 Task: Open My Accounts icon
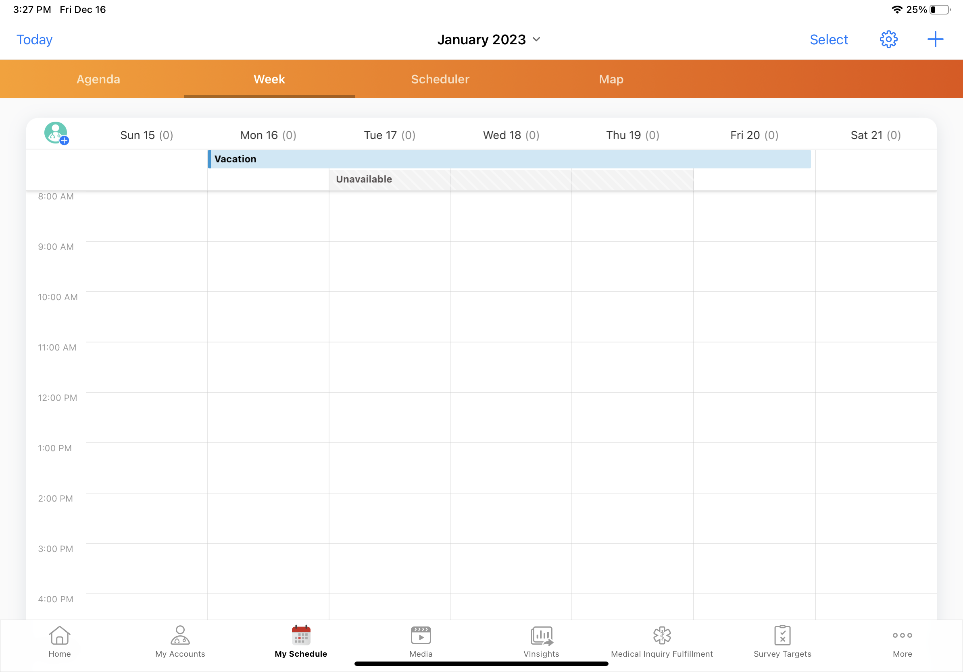pyautogui.click(x=180, y=641)
